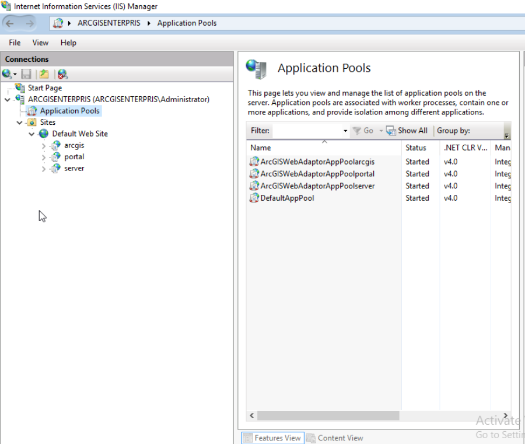The height and width of the screenshot is (444, 525).
Task: Click the Show All filter icon
Action: click(x=391, y=131)
